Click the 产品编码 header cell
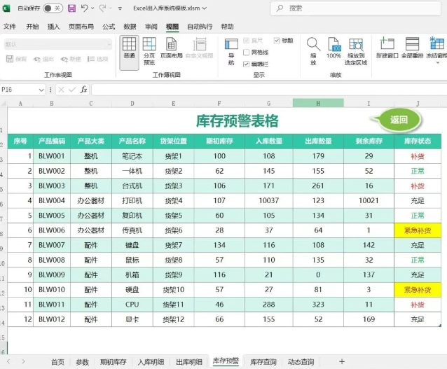The image size is (447, 369). [52, 141]
